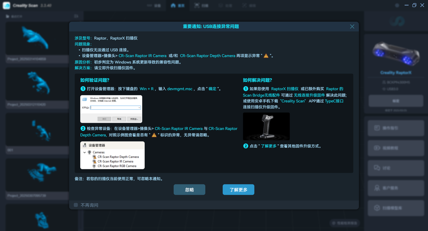Click the "Win + R" shortcut text
Image resolution: width=428 pixels, height=231 pixels.
pos(147,89)
